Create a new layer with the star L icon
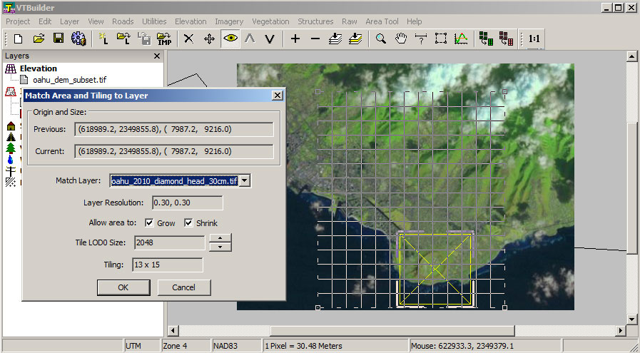640x353 pixels. [x=103, y=39]
